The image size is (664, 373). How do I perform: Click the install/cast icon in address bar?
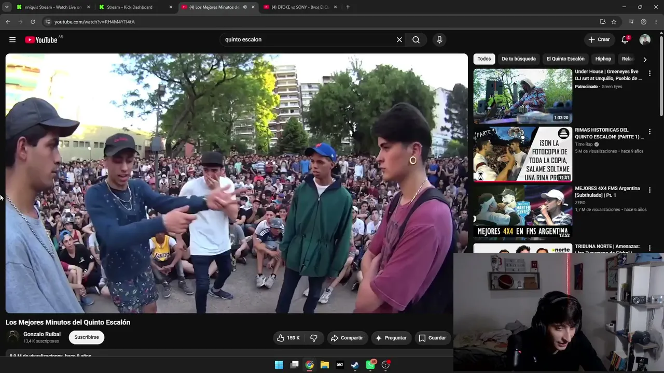602,22
